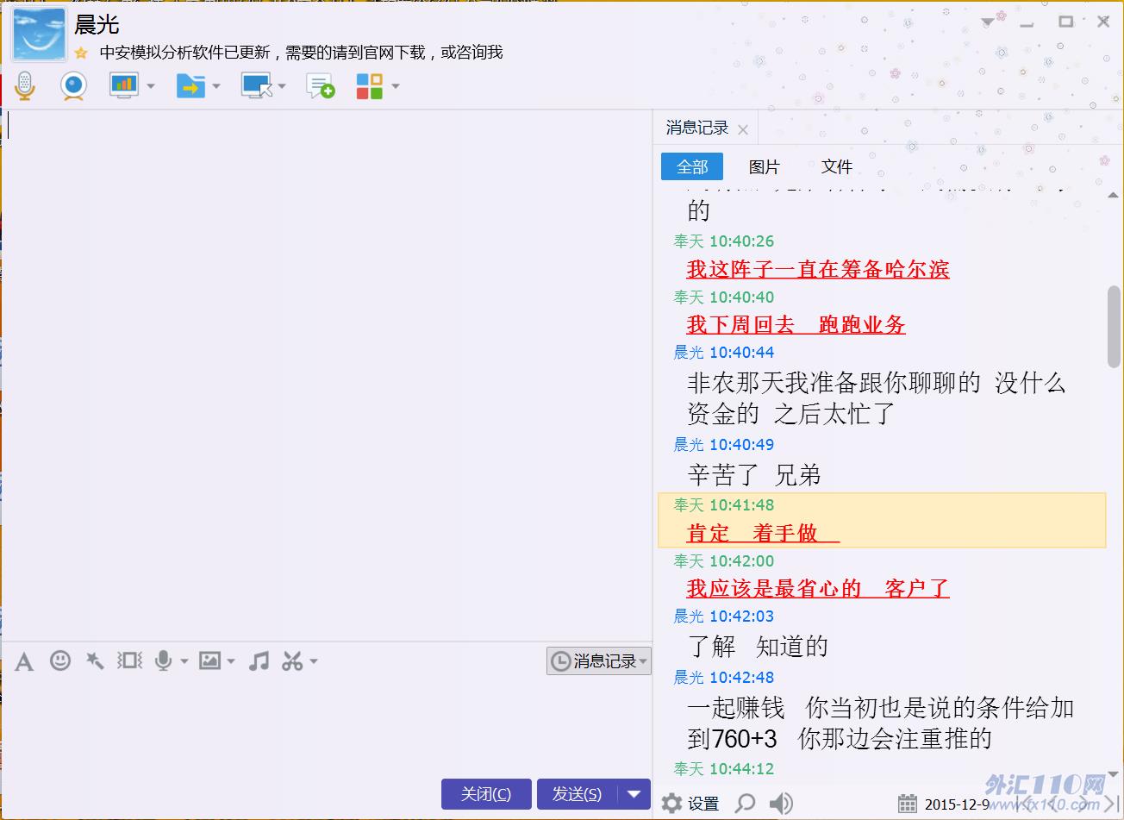
Task: Click 晨光's profile avatar
Action: [x=39, y=34]
